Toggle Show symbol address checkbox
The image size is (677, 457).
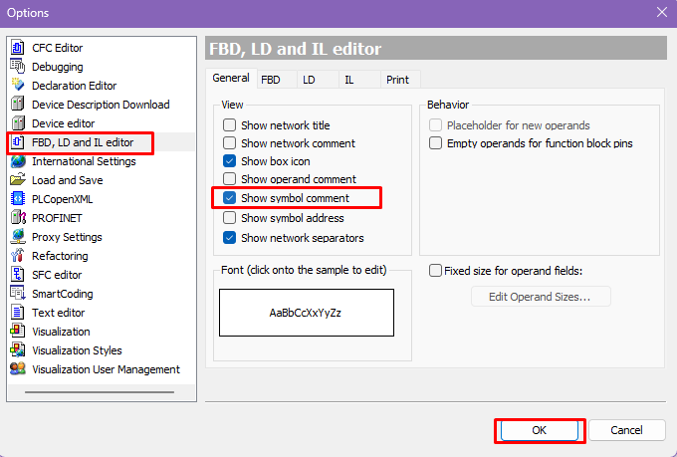[x=230, y=218]
